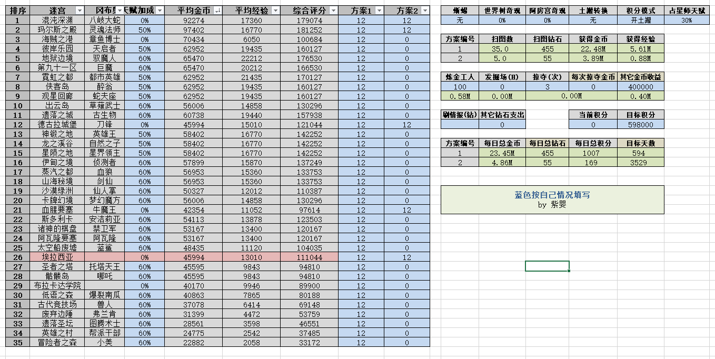This screenshot has height=359, width=715.
Task: Select the 世界树奇观 0% cell
Action: click(x=502, y=20)
